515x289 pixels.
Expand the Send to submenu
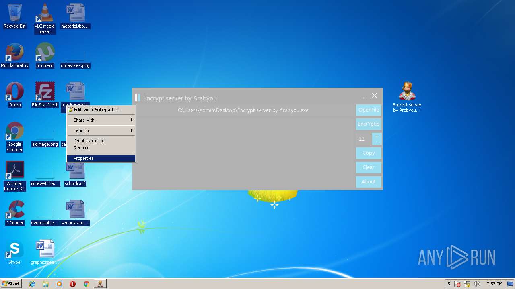tap(101, 130)
